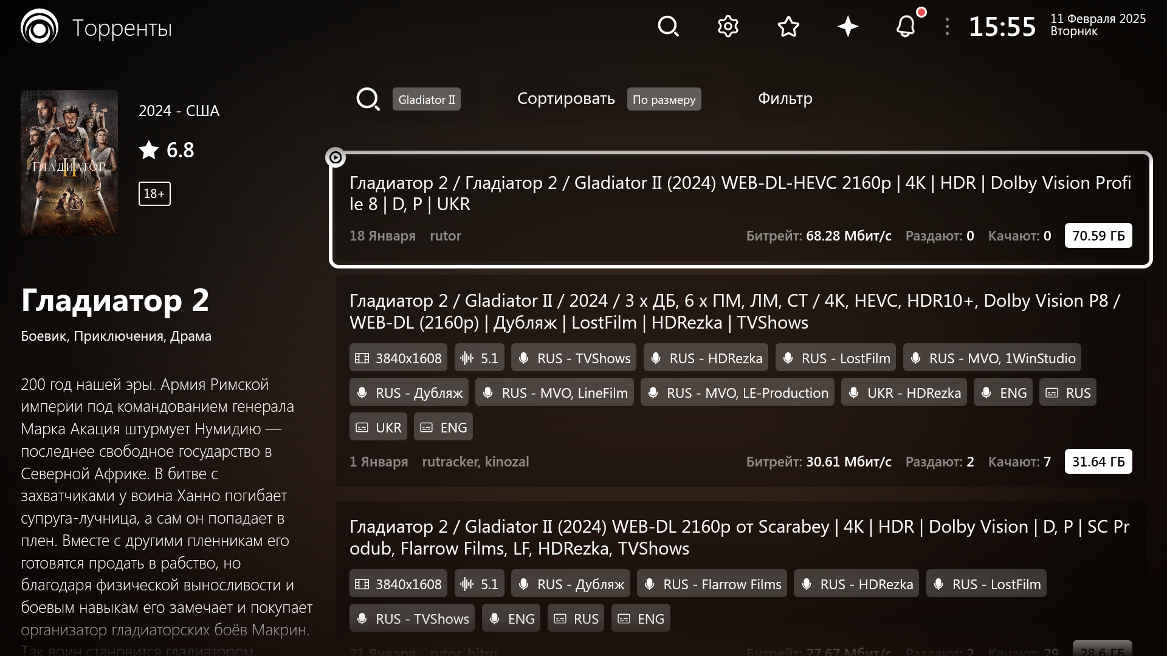Click the Gladiator 2 poster thumbnail
Image resolution: width=1167 pixels, height=656 pixels.
tap(69, 162)
